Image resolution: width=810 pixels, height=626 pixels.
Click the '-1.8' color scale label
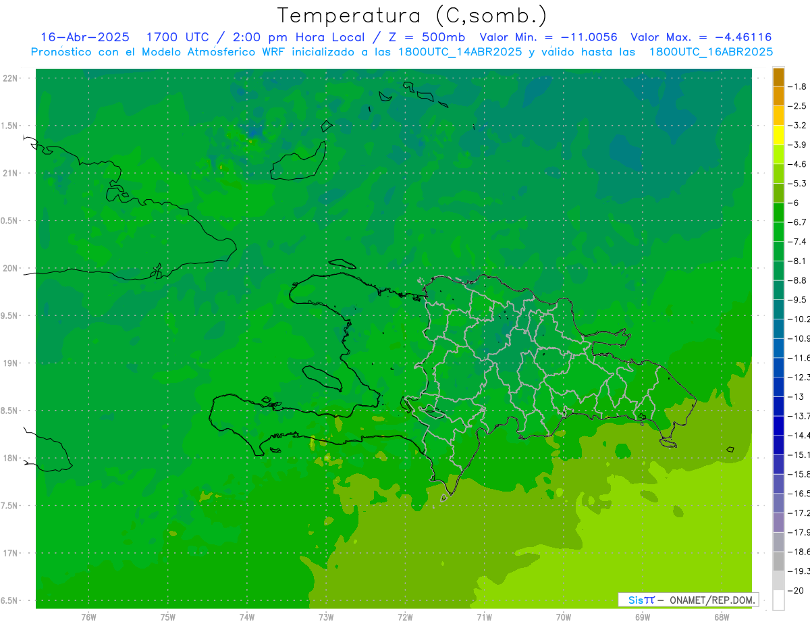pyautogui.click(x=797, y=87)
